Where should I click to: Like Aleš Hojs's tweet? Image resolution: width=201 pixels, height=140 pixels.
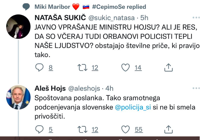[125, 130]
